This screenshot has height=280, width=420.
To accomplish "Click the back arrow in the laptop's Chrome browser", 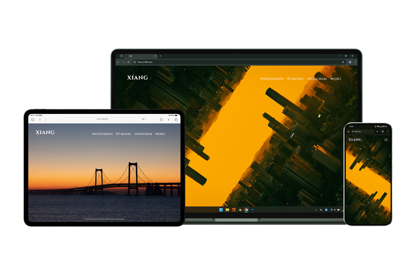I will point(118,62).
